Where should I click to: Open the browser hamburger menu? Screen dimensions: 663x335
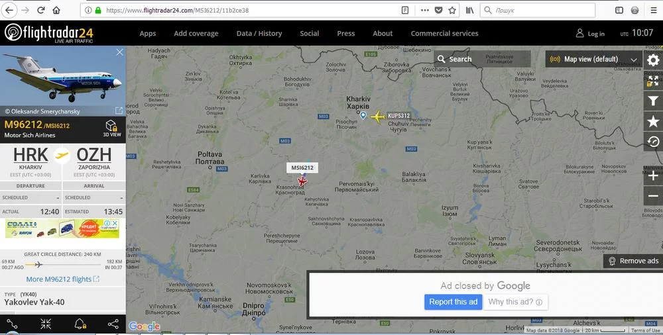(653, 10)
